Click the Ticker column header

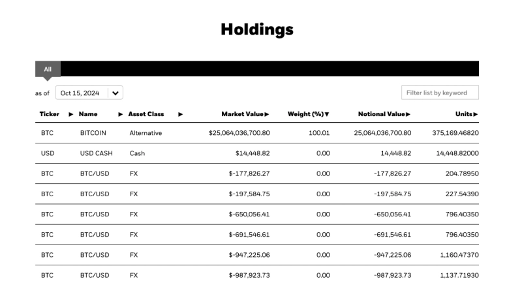49,115
